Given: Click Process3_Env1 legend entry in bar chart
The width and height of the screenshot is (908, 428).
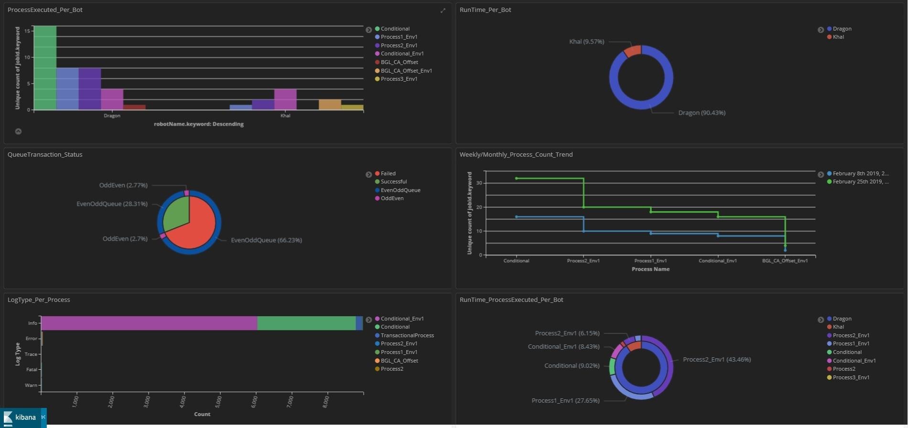Looking at the screenshot, I should point(399,79).
